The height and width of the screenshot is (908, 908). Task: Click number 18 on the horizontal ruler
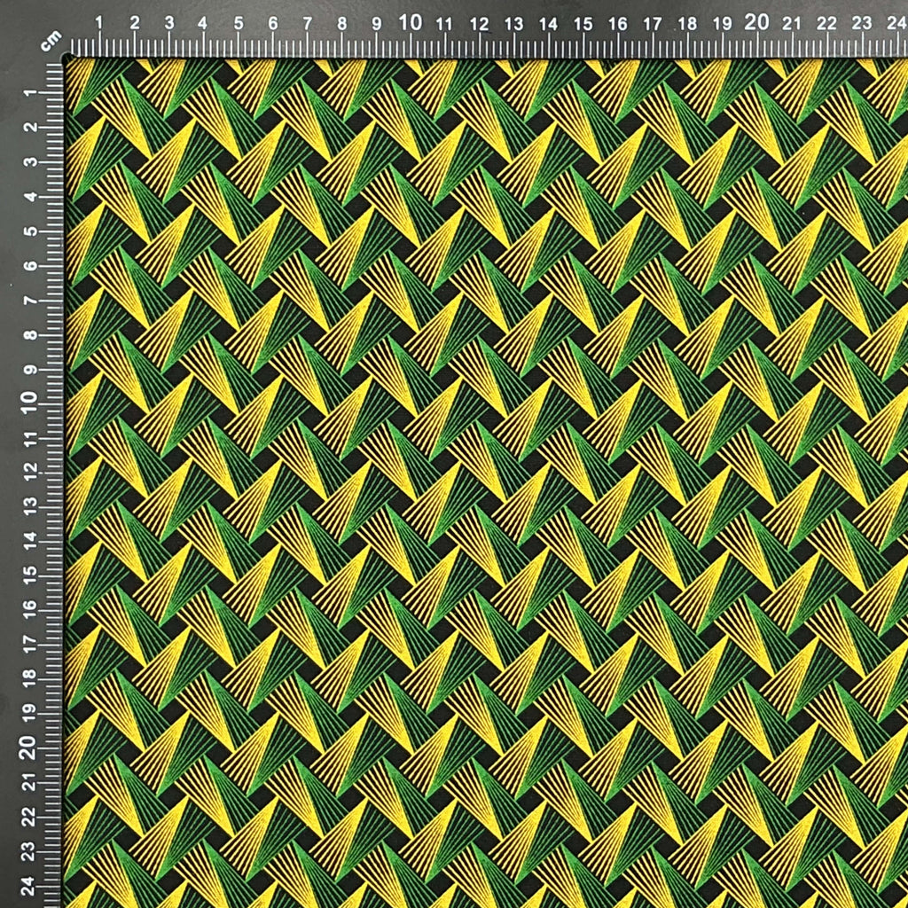(687, 24)
